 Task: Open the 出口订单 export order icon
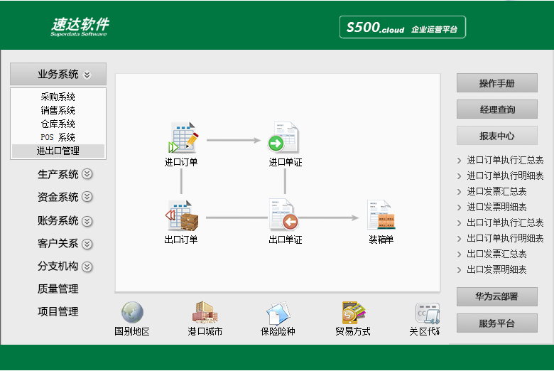[x=183, y=215]
